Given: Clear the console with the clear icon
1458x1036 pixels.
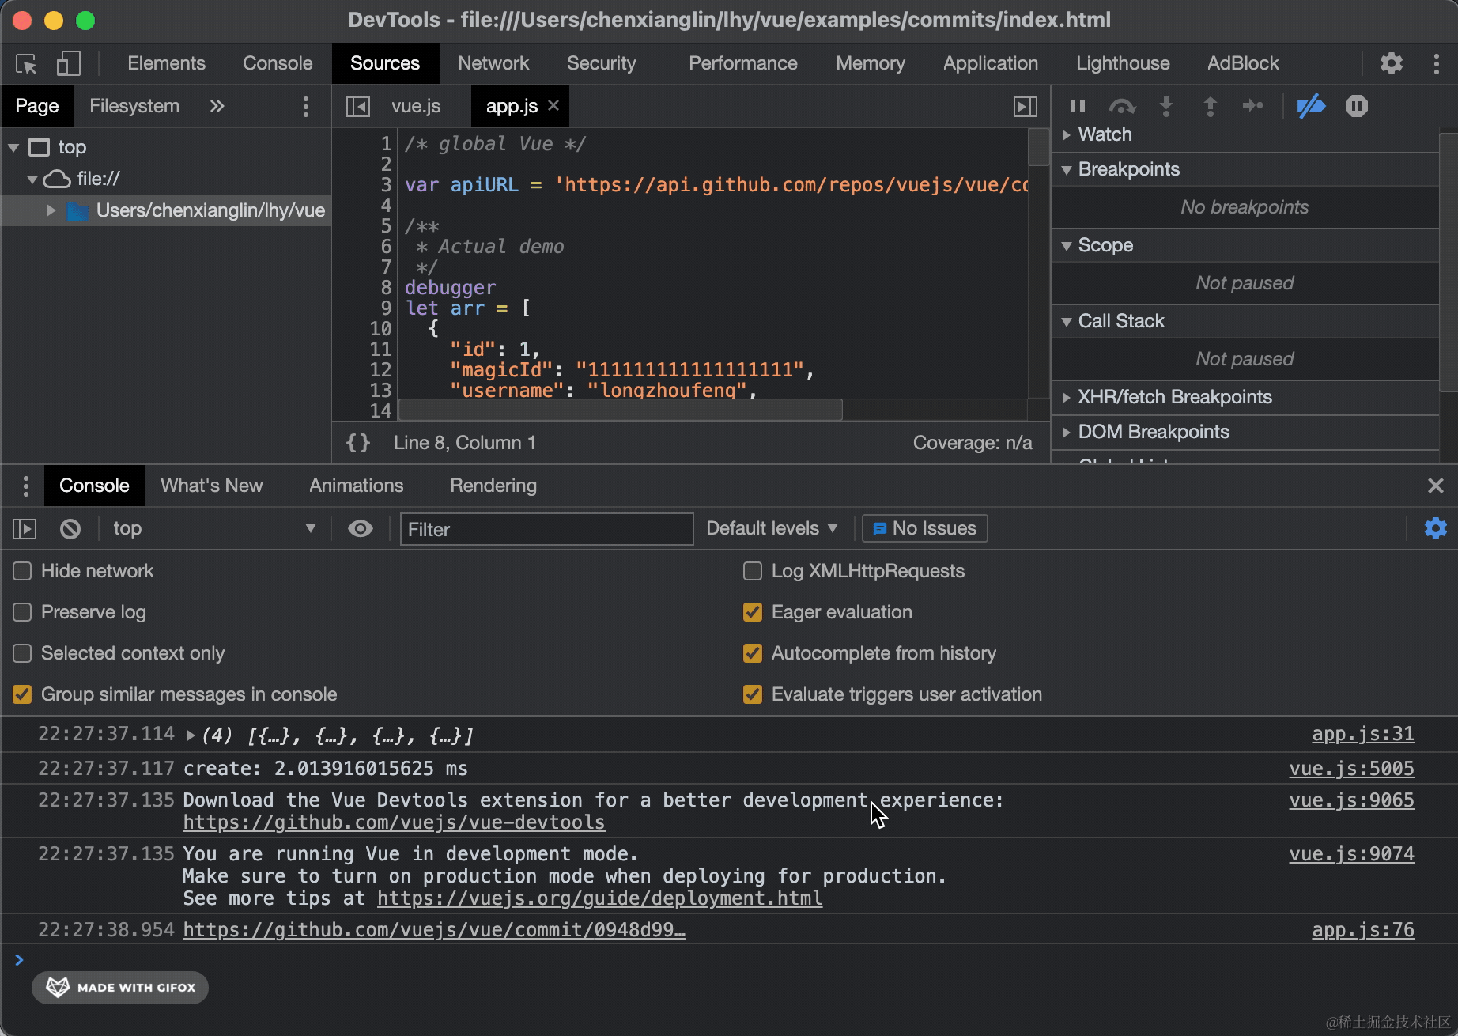Looking at the screenshot, I should point(70,528).
